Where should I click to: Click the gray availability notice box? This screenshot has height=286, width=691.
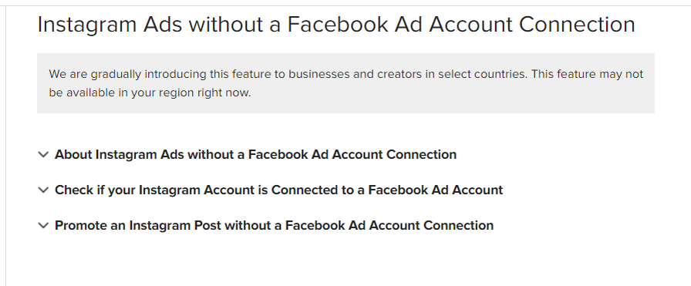pyautogui.click(x=345, y=83)
